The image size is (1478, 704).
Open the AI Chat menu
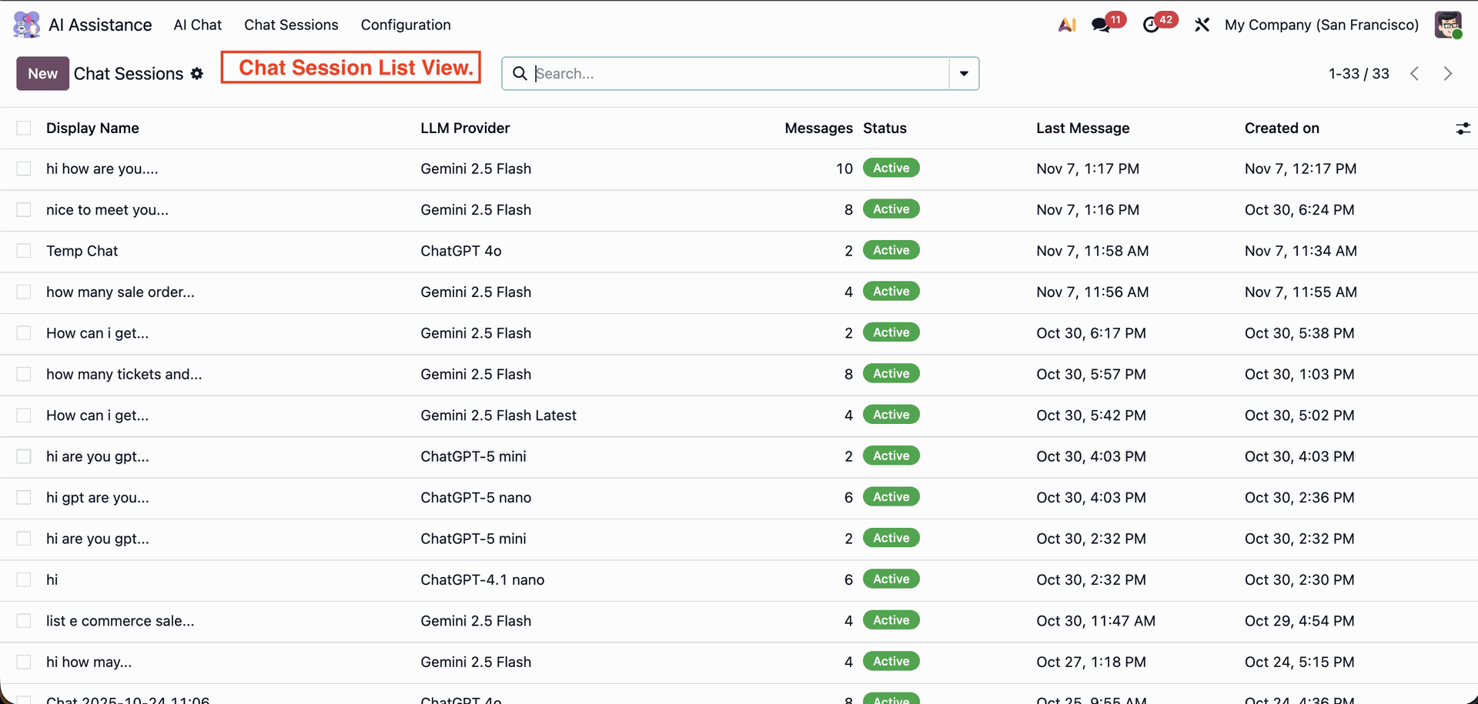tap(197, 25)
